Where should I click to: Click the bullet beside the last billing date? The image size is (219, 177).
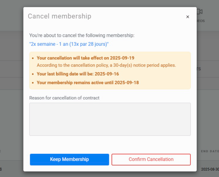33,74
